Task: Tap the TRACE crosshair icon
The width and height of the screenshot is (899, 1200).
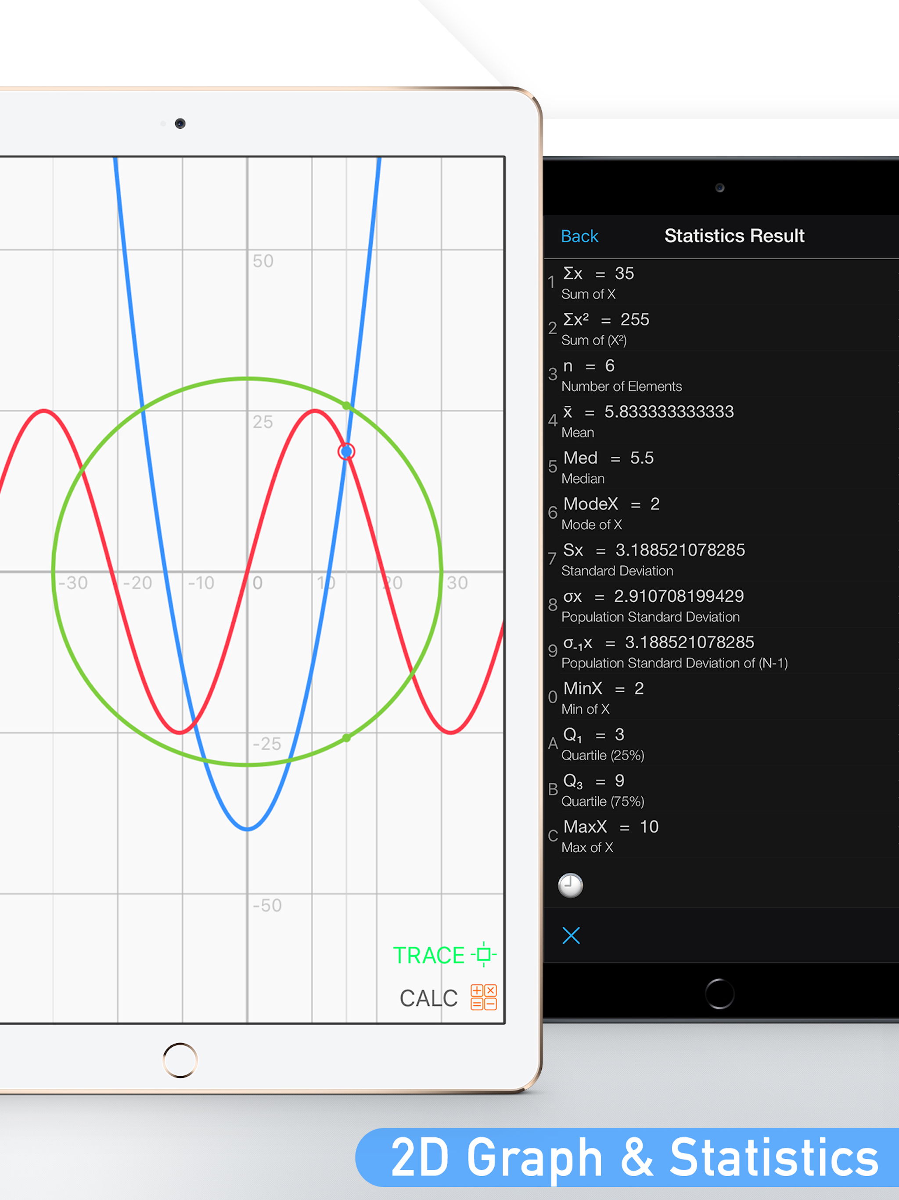Action: [484, 954]
